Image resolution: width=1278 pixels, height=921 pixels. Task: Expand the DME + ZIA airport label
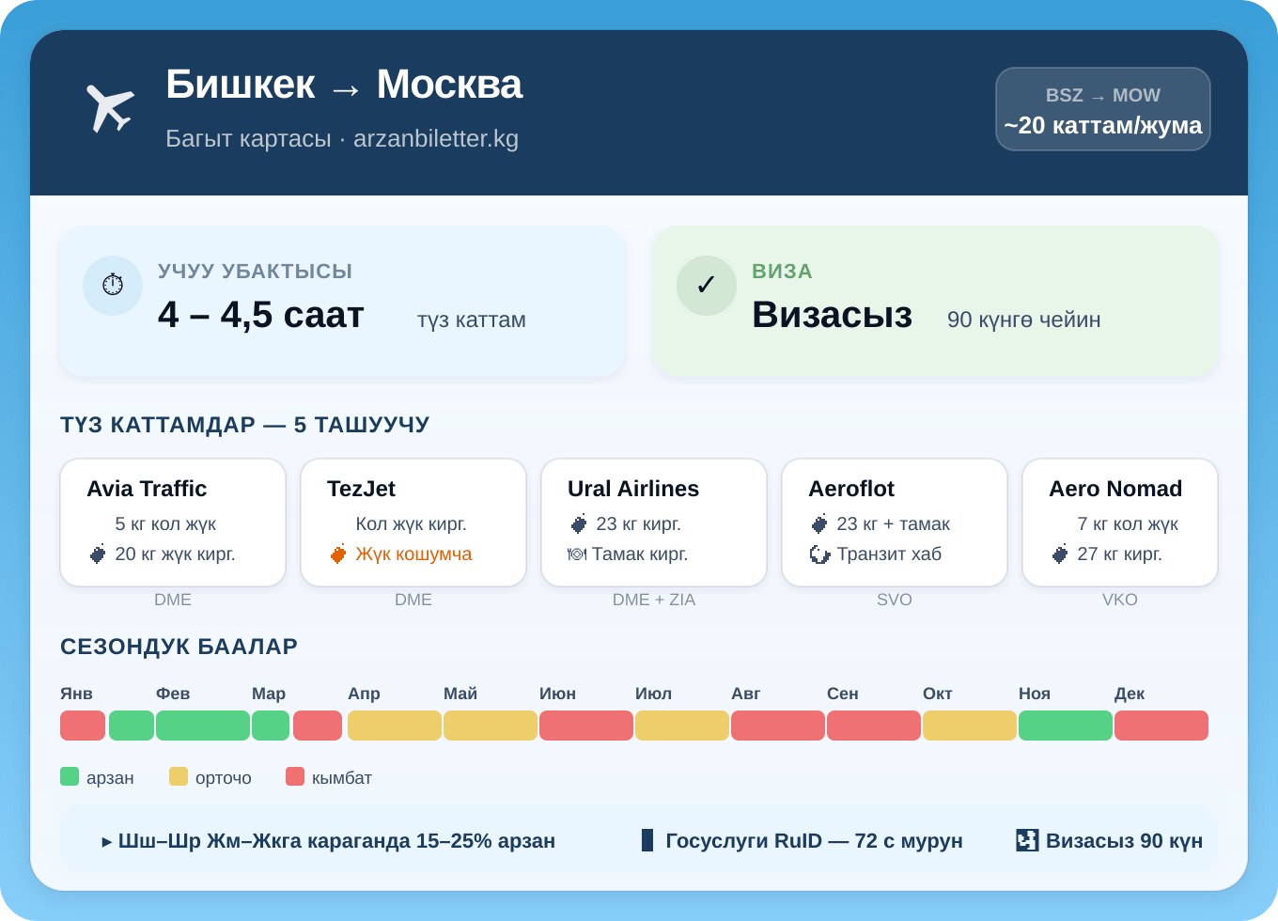pos(654,600)
